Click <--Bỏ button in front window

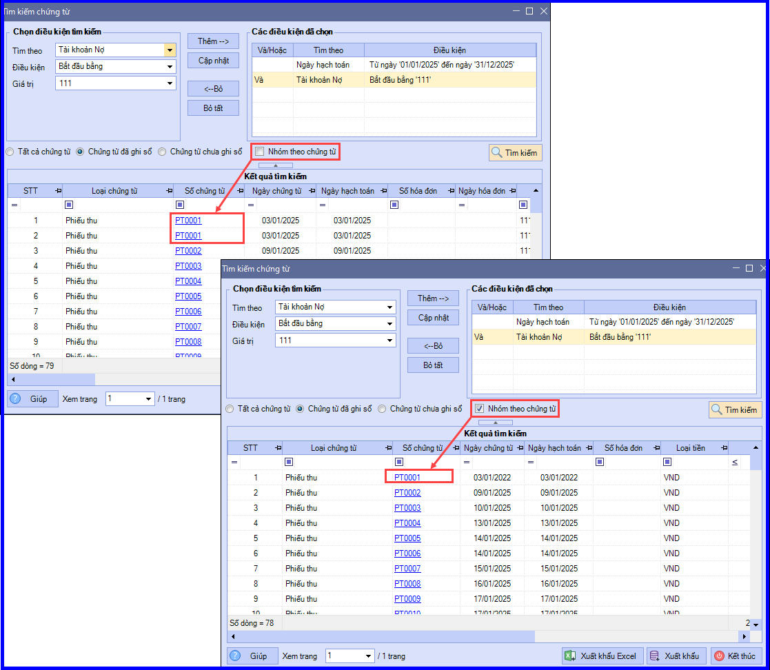tap(433, 346)
